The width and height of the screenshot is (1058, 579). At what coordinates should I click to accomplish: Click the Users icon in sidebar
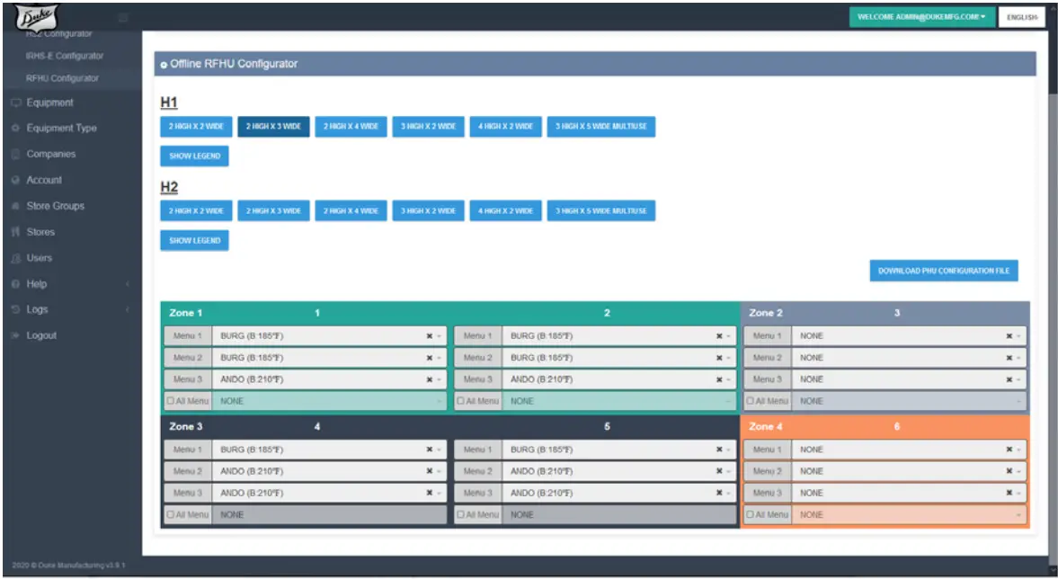pyautogui.click(x=16, y=258)
